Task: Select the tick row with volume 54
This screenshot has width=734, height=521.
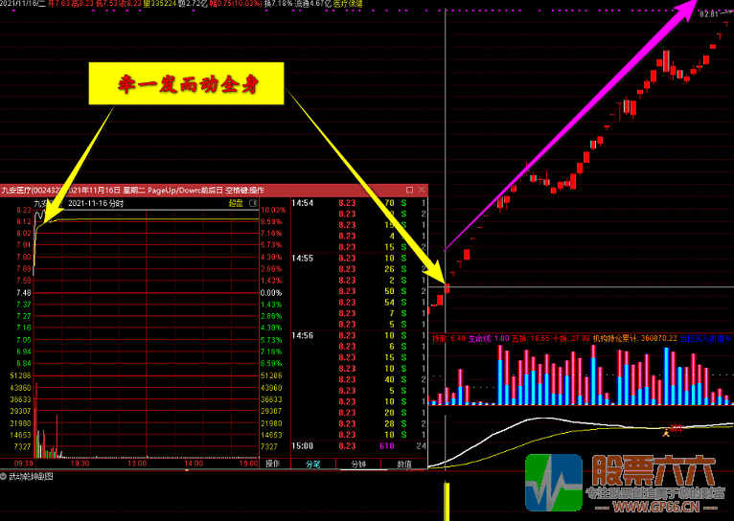Action: (358, 303)
